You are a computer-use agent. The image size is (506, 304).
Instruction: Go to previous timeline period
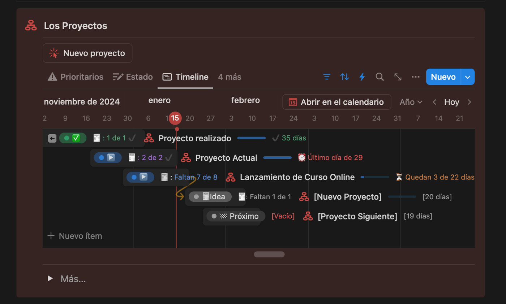point(435,102)
